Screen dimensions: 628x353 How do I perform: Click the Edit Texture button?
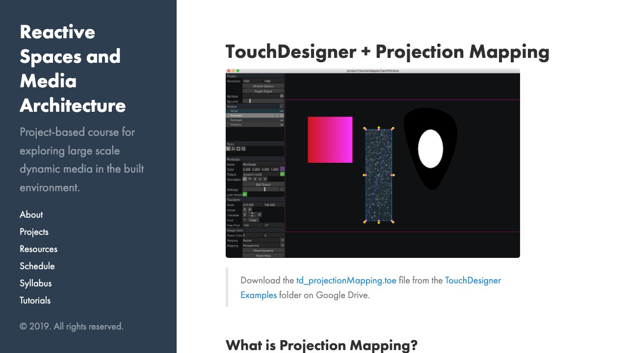(263, 184)
